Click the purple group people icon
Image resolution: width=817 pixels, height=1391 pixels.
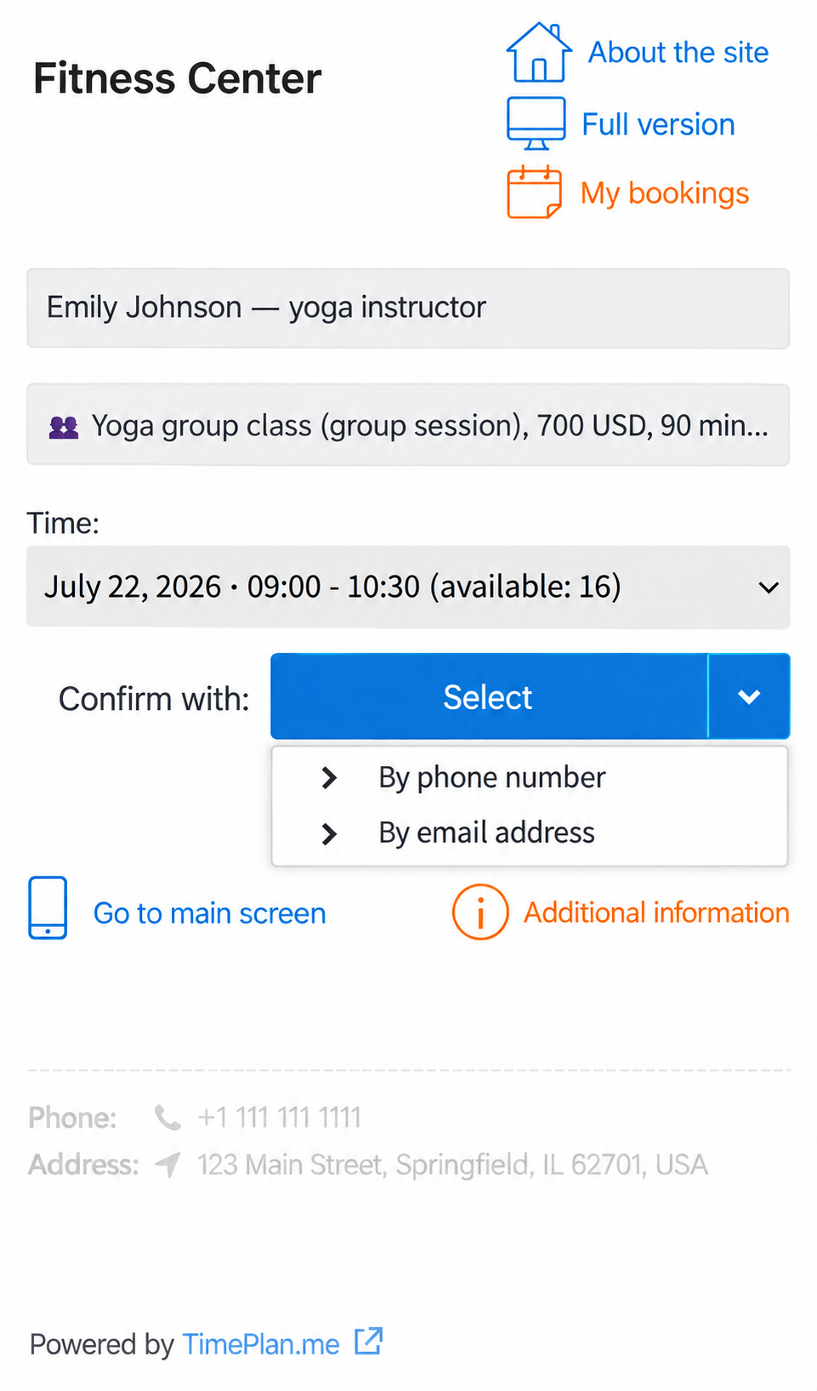[64, 427]
